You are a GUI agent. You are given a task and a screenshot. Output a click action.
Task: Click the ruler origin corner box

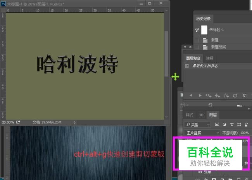(x=3, y=10)
